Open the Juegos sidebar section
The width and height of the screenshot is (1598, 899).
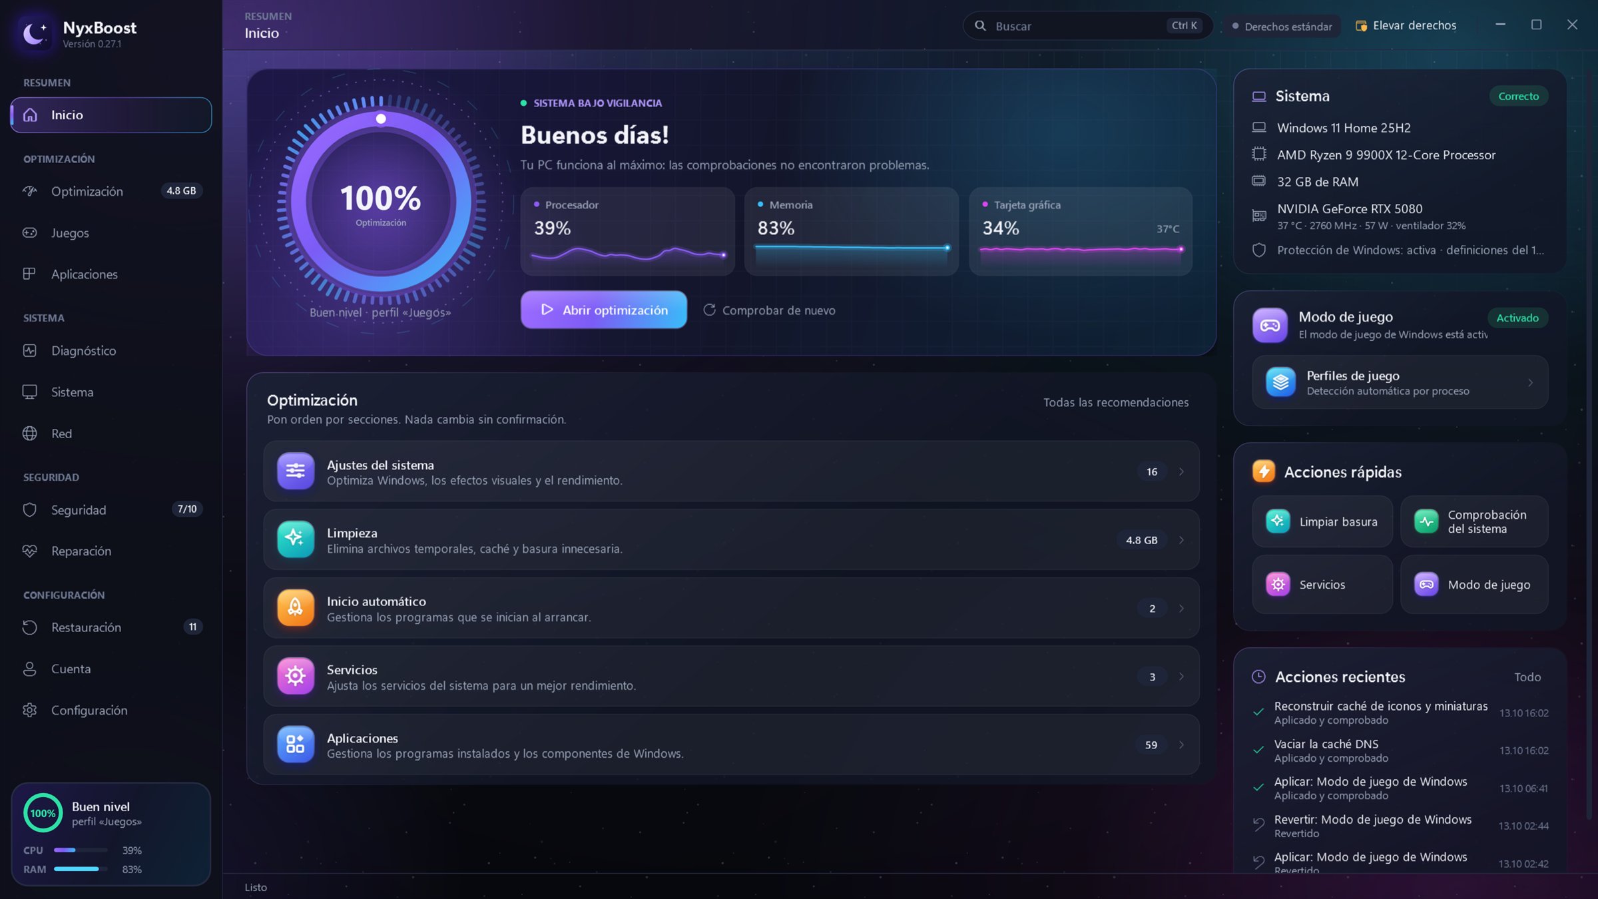[x=111, y=232]
